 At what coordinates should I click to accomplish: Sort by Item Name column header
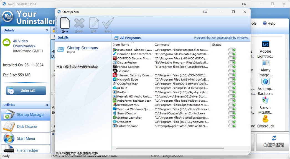click(133, 45)
